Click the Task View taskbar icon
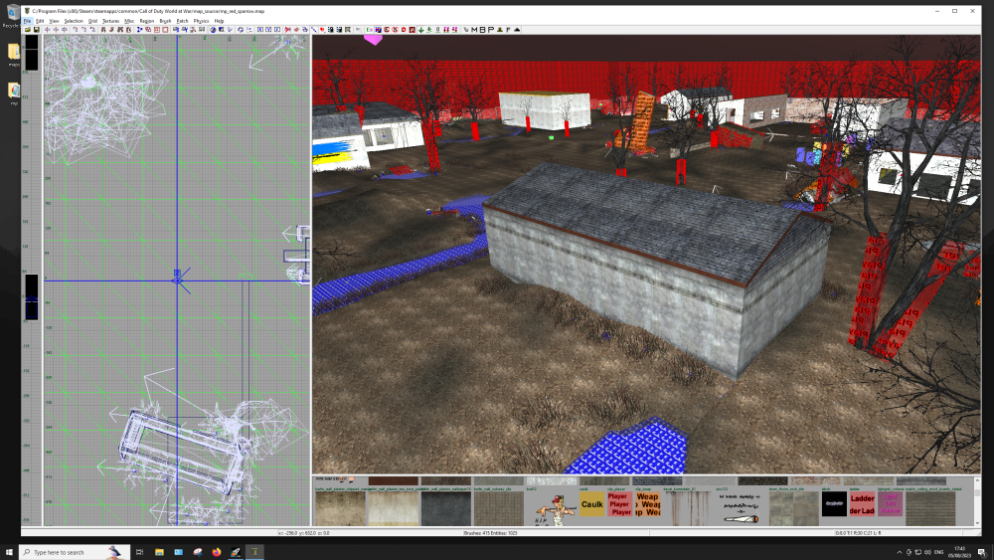 pos(139,552)
